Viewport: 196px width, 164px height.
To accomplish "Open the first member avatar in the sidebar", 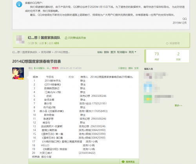I will click(148, 76).
